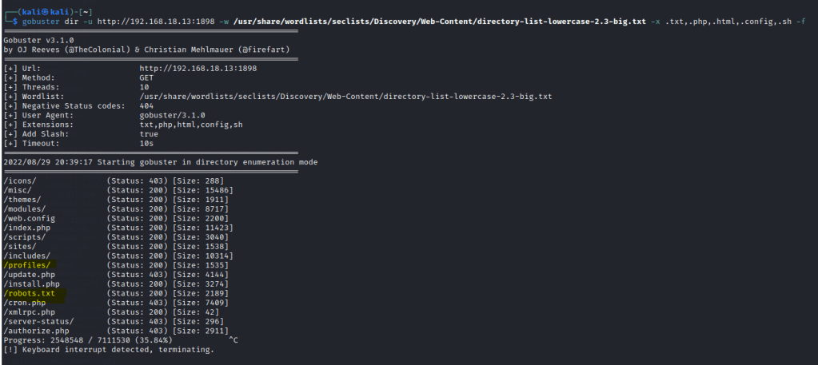Click the /cron.php result

coord(24,304)
